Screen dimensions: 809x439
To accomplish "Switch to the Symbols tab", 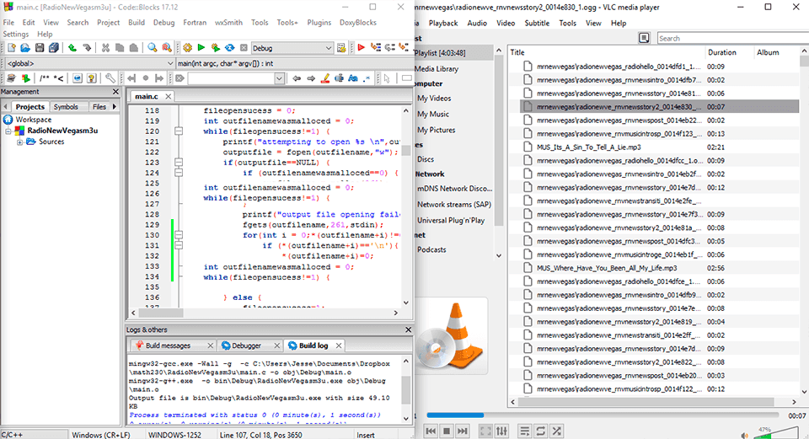I will pyautogui.click(x=66, y=107).
